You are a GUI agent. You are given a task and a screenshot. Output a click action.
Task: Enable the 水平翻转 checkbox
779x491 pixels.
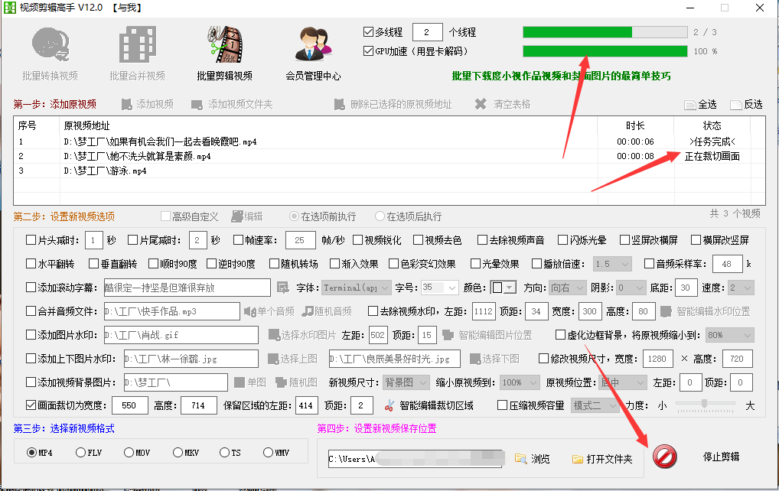[x=31, y=264]
